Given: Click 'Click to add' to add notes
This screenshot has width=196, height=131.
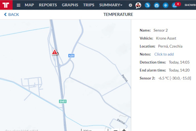Looking at the screenshot, I should pyautogui.click(x=164, y=54).
